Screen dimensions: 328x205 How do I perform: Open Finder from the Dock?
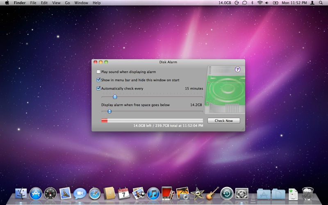tap(21, 194)
